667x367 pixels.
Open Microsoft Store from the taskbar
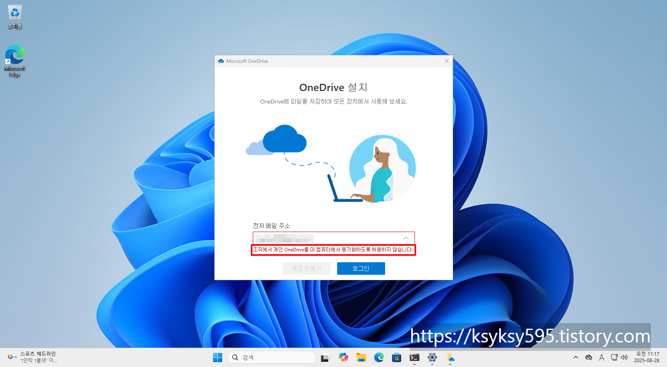396,357
